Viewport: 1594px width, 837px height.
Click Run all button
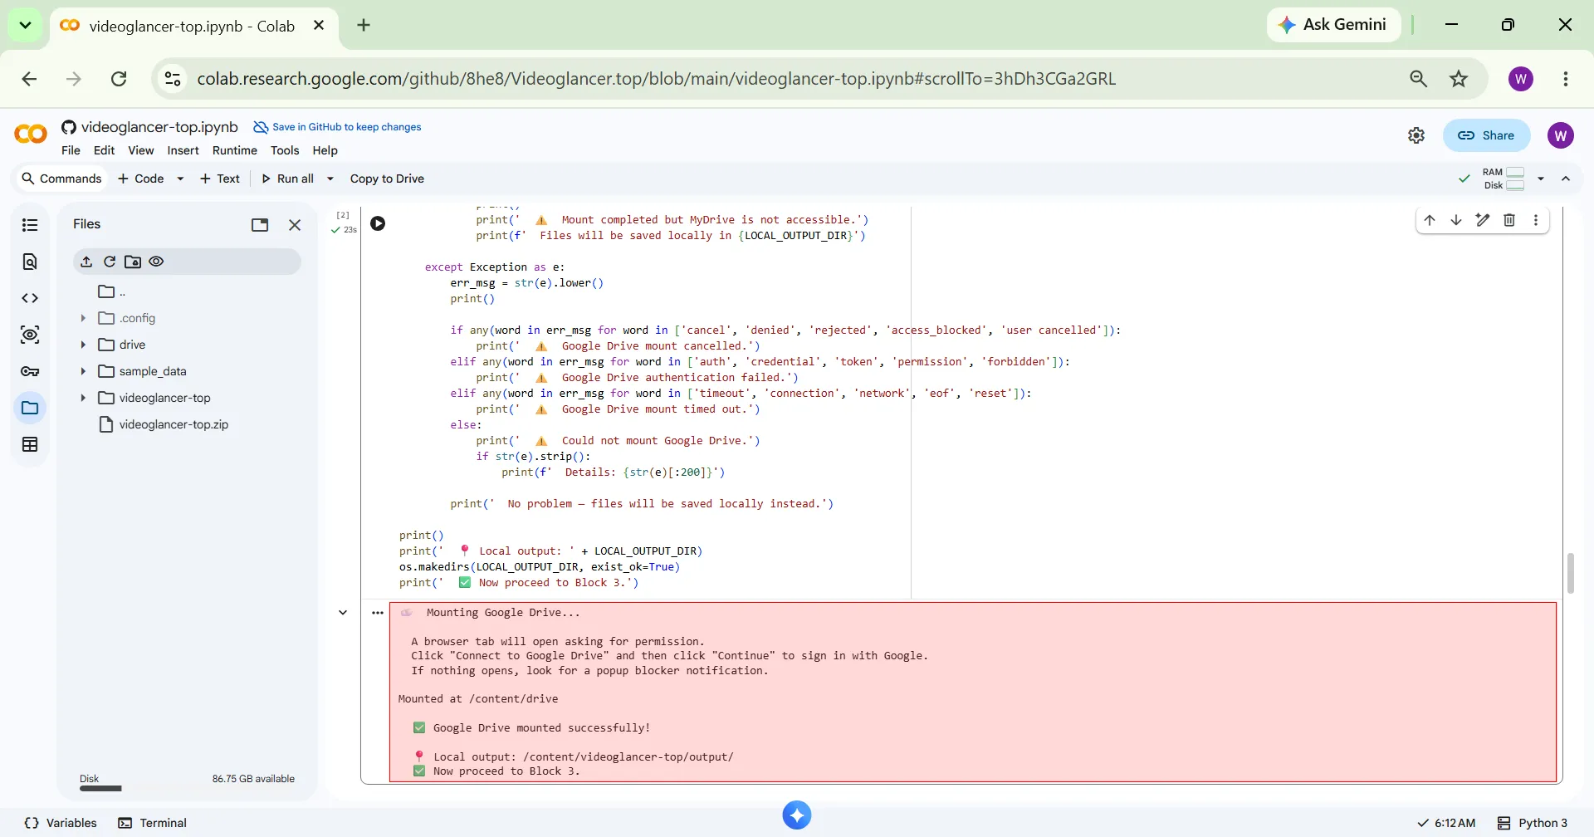coord(287,179)
